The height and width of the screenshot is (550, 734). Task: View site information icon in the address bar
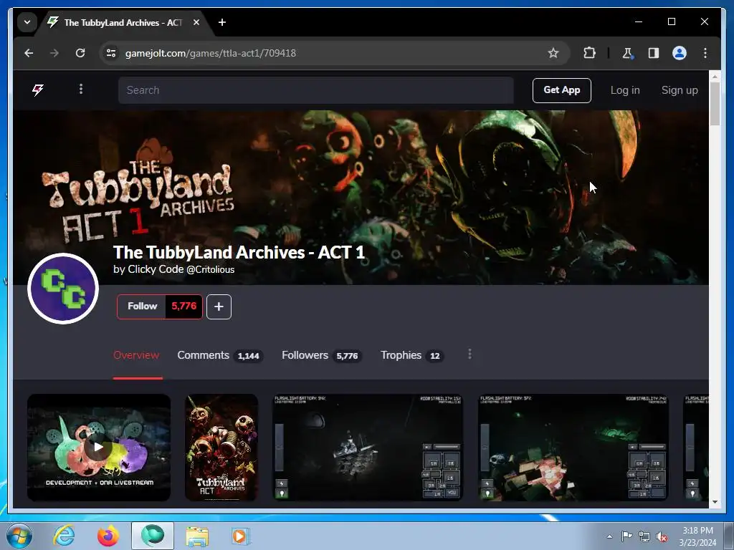coord(111,53)
